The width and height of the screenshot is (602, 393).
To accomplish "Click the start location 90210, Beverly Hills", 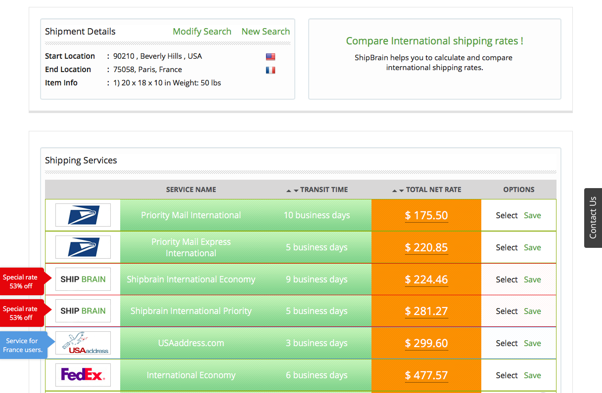I will (x=158, y=56).
